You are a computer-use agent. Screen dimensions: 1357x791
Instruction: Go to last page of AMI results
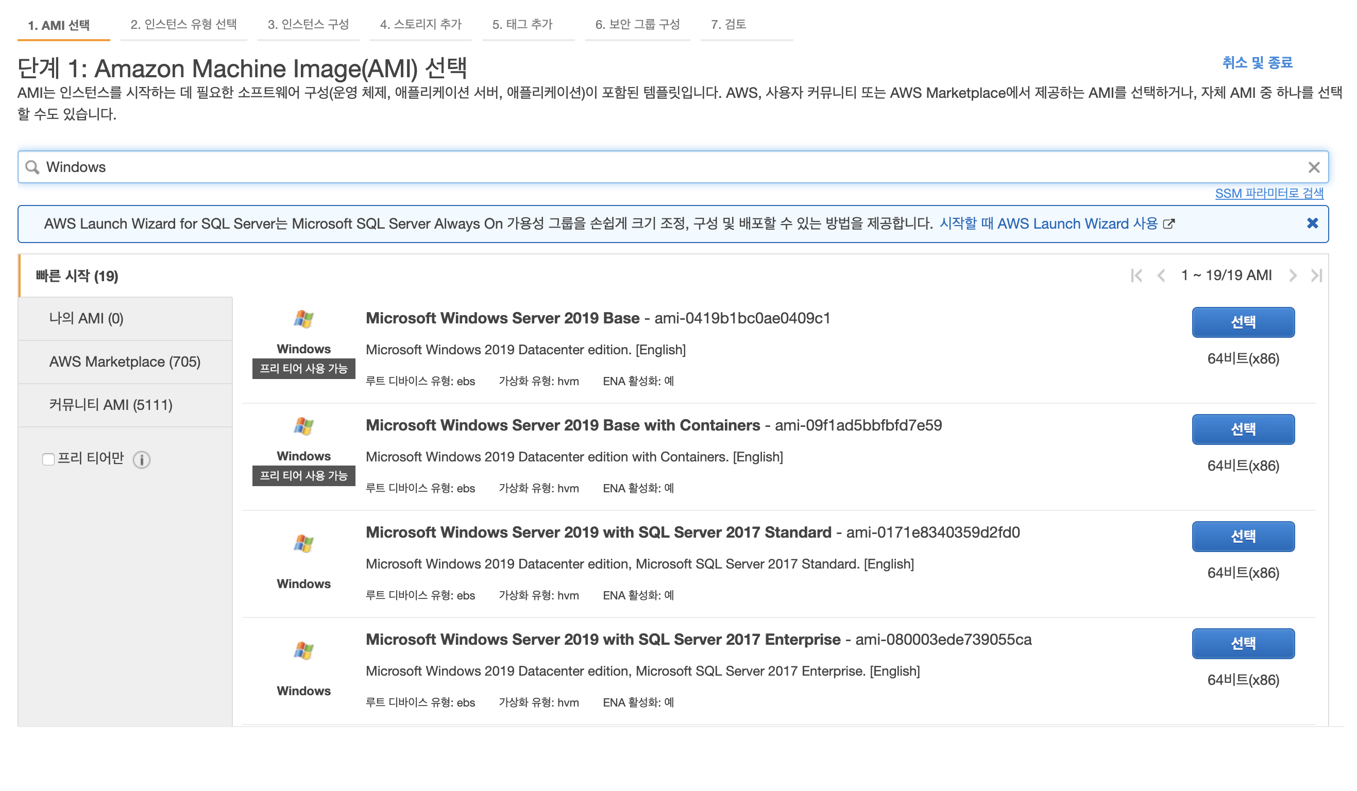(x=1317, y=276)
